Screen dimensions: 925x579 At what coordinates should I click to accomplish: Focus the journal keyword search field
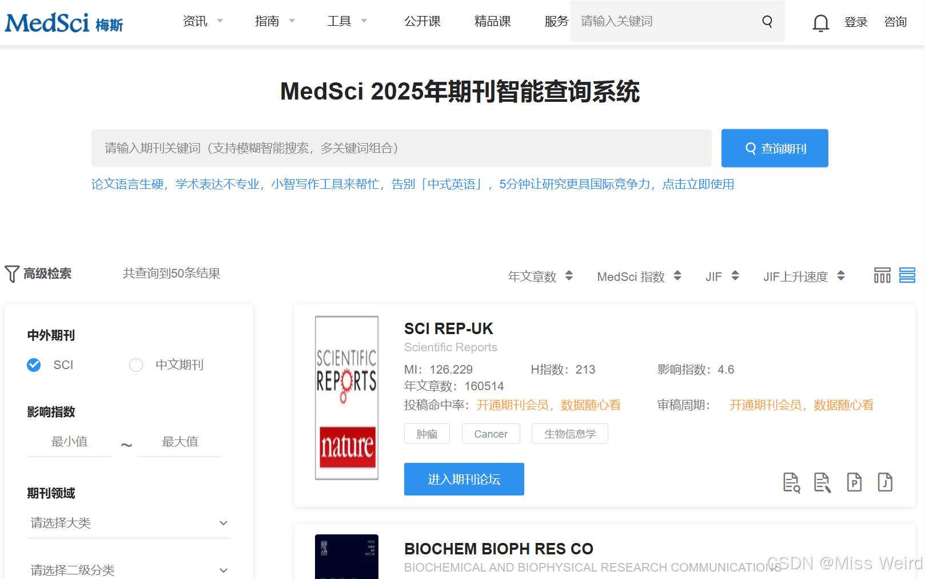(x=401, y=148)
